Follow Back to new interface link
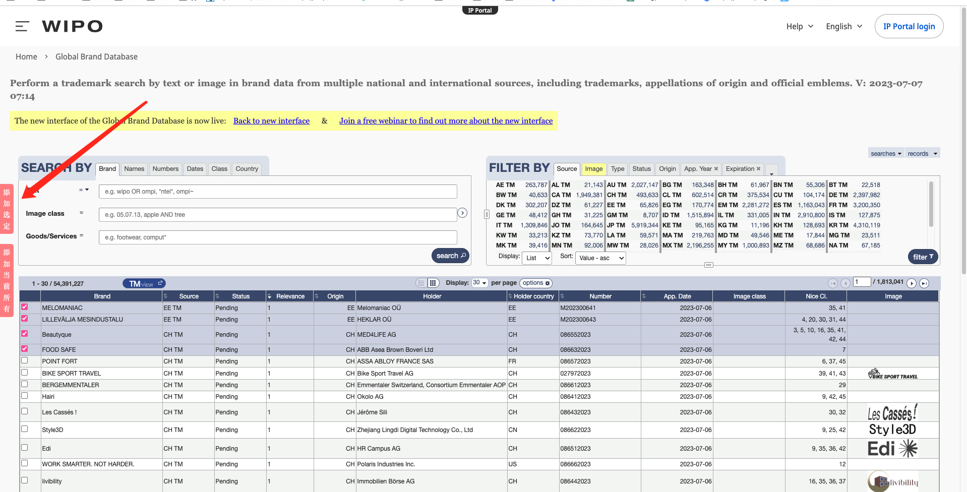Image resolution: width=967 pixels, height=492 pixels. [x=271, y=121]
